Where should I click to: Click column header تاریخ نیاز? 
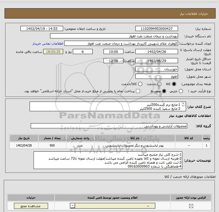click(x=24, y=138)
